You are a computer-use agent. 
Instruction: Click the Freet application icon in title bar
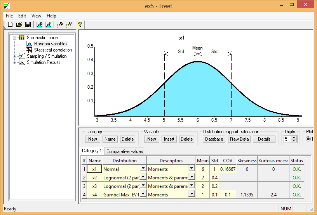click(7, 6)
